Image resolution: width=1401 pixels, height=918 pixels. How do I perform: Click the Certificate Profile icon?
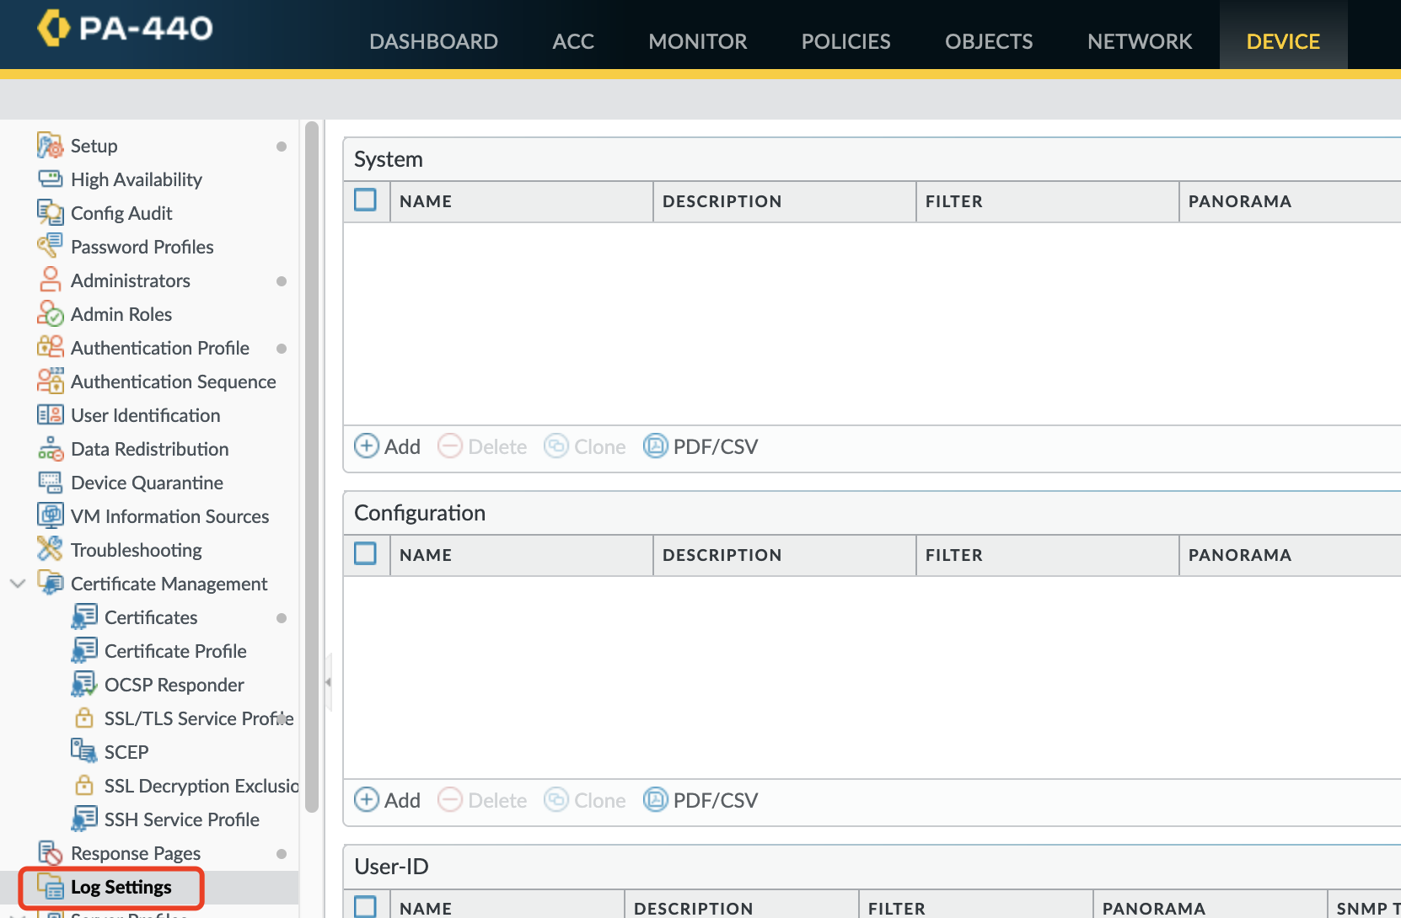83,650
